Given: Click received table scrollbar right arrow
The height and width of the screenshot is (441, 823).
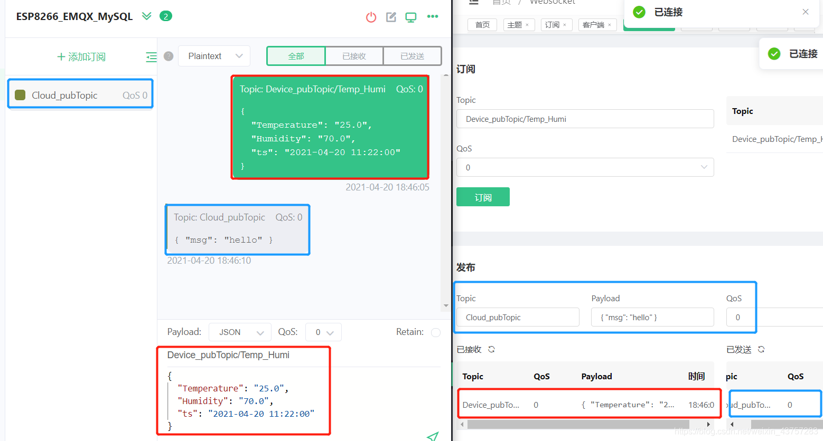Looking at the screenshot, I should point(708,424).
